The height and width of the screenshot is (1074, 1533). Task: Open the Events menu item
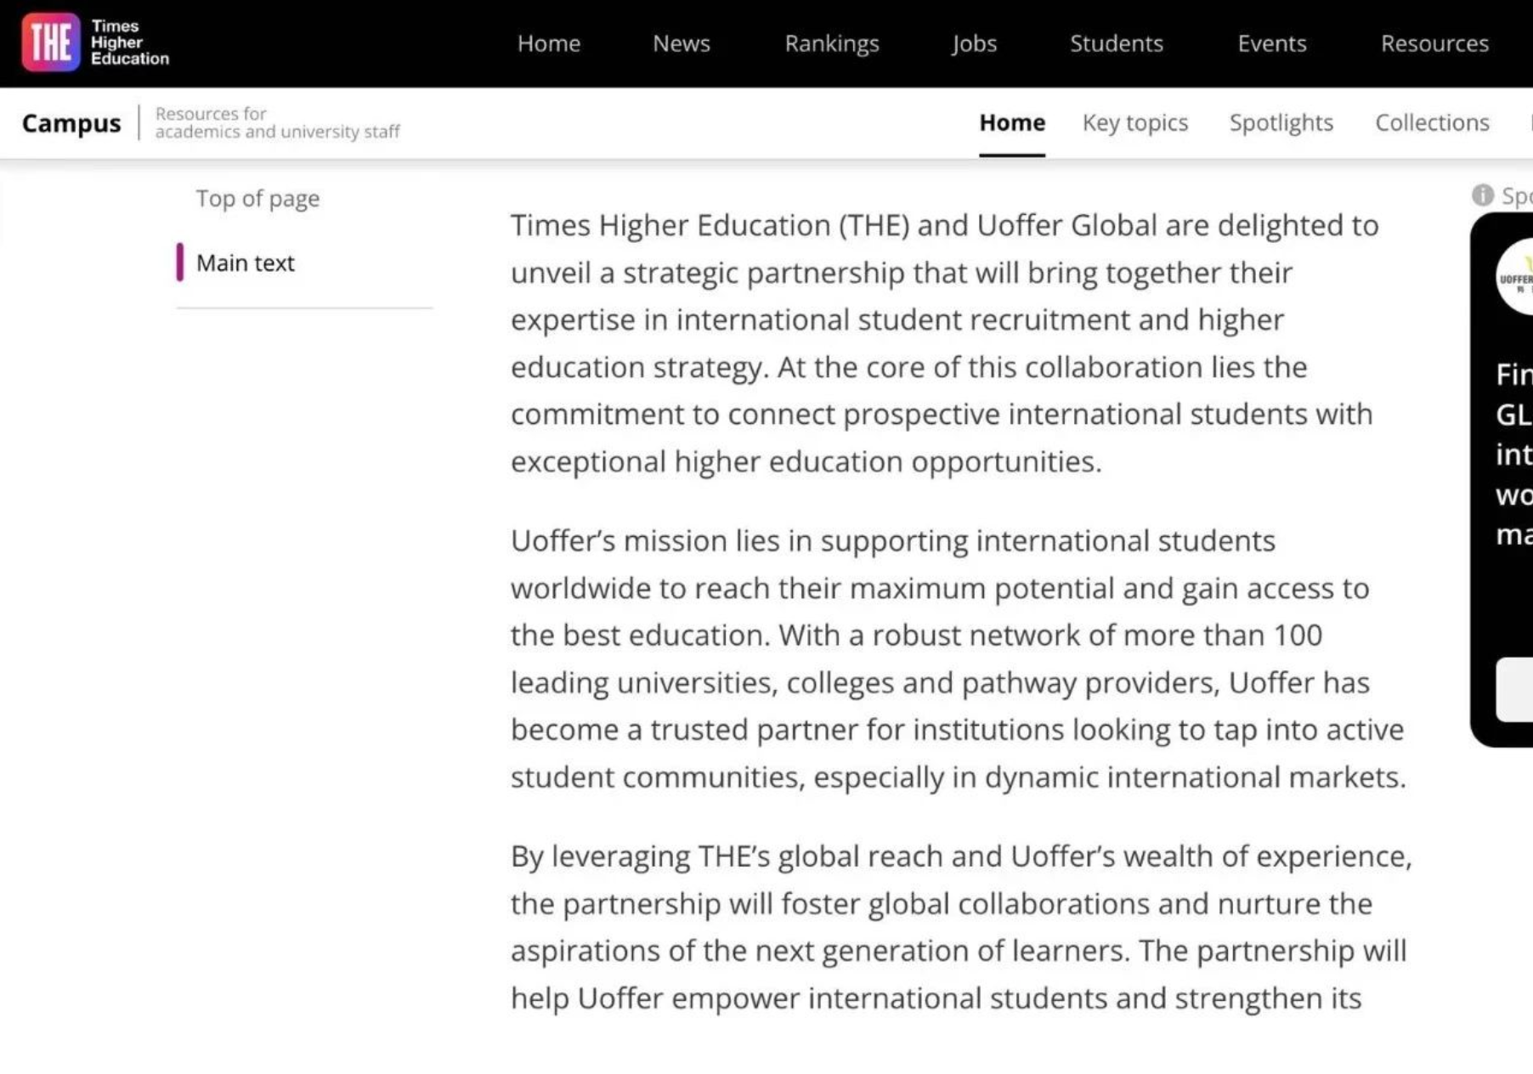pos(1272,43)
